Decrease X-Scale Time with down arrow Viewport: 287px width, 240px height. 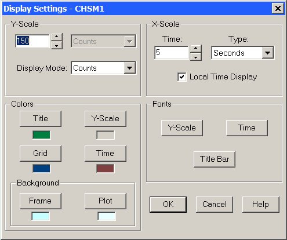196,57
